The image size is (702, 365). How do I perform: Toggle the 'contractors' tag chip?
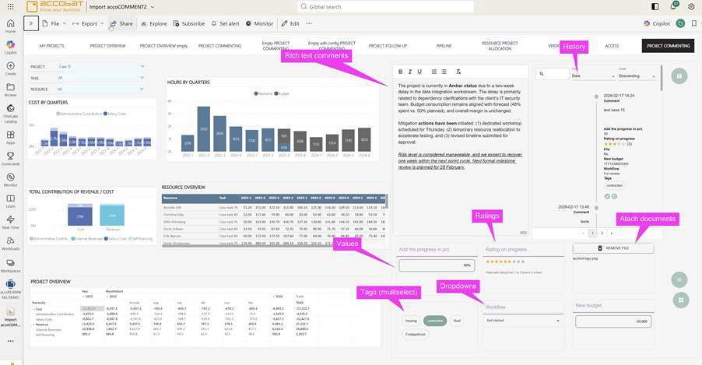click(435, 320)
